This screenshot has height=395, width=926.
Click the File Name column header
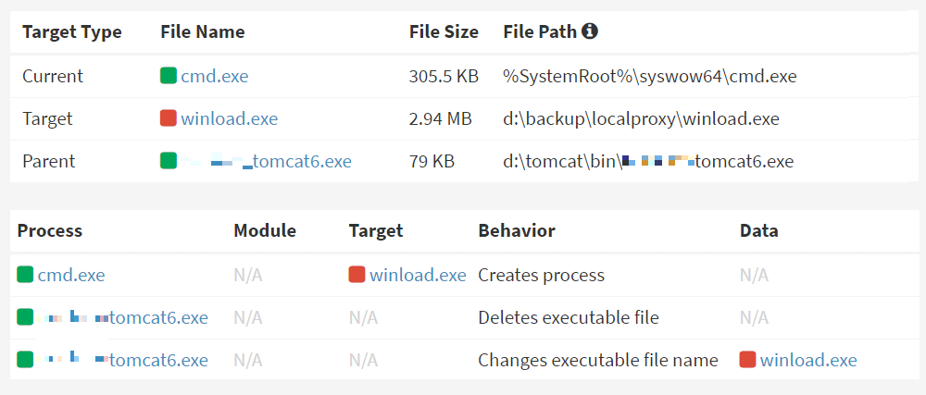[202, 31]
